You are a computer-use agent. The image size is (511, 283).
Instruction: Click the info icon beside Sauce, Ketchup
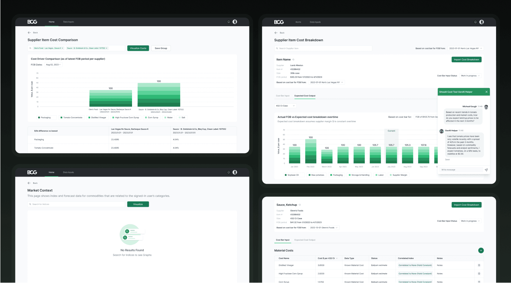(300, 205)
